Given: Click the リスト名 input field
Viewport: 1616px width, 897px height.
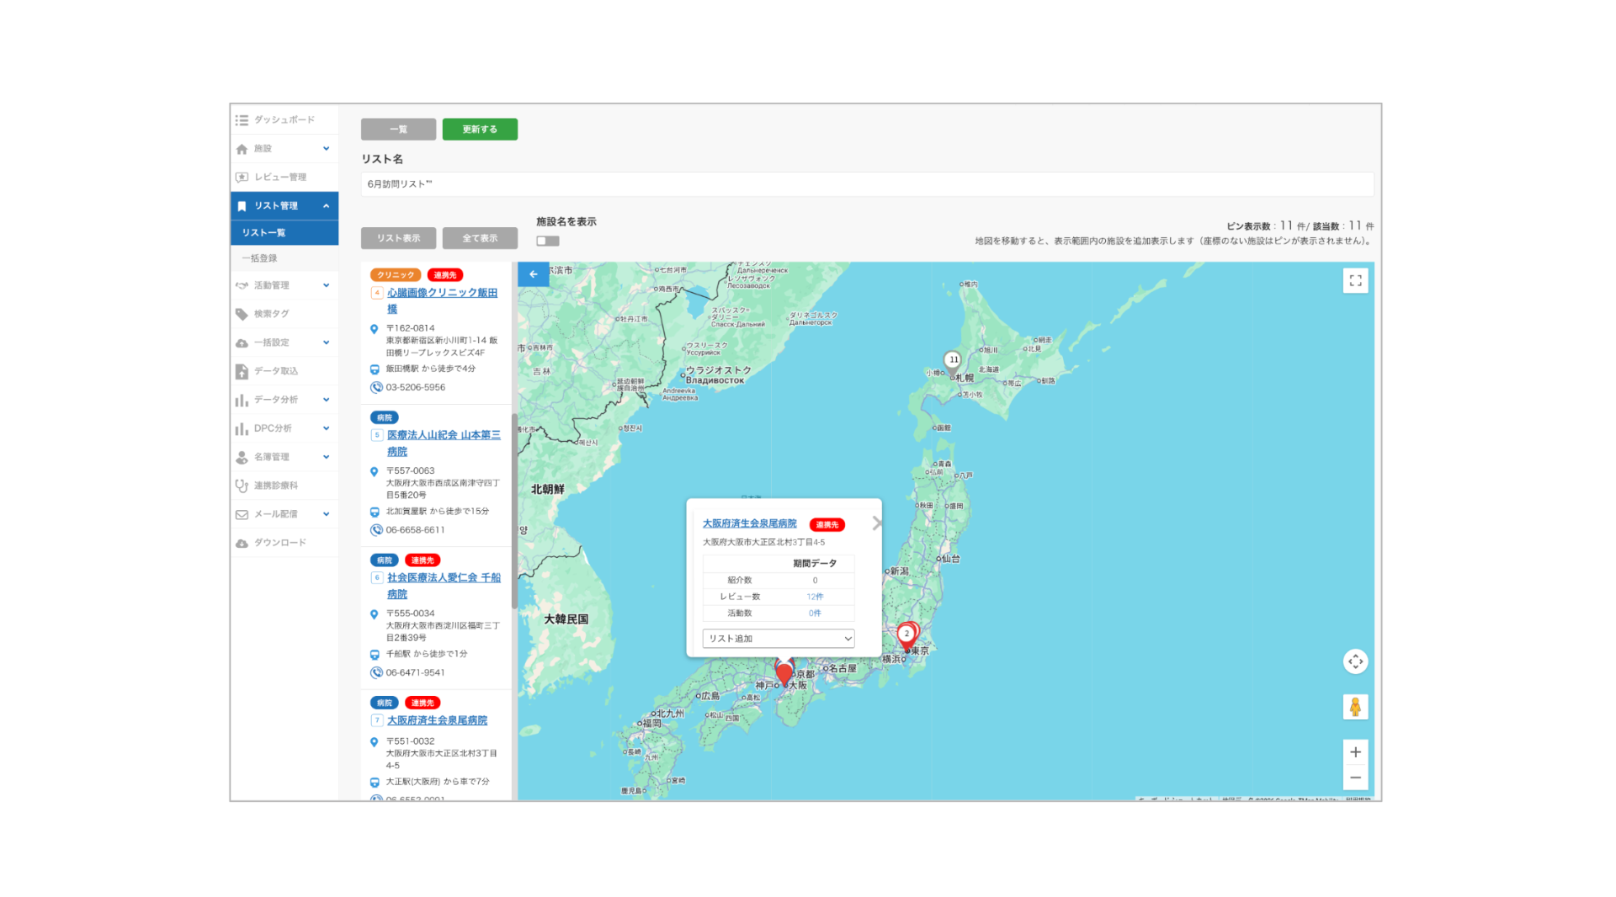Looking at the screenshot, I should (867, 184).
